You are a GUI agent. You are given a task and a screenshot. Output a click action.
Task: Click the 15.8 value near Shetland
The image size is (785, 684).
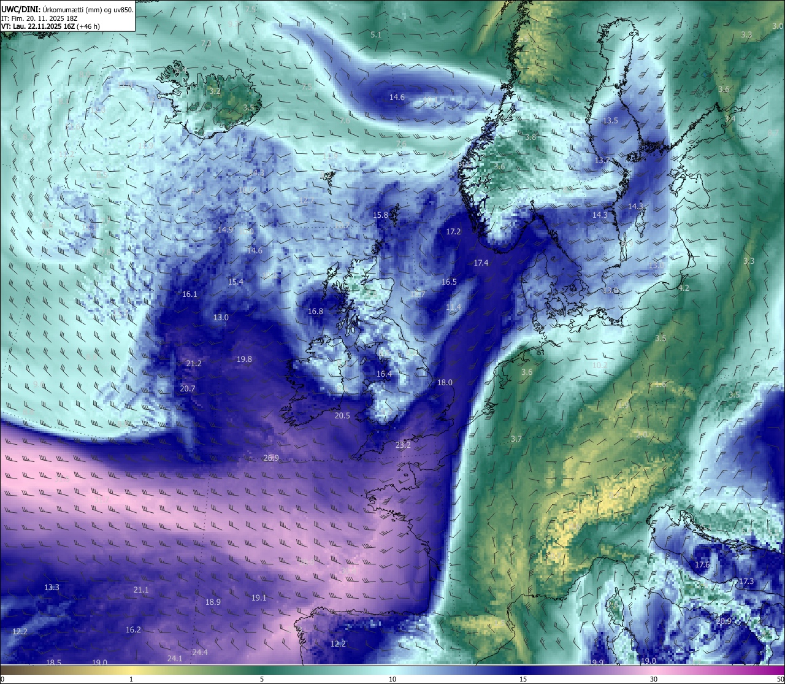coord(380,215)
